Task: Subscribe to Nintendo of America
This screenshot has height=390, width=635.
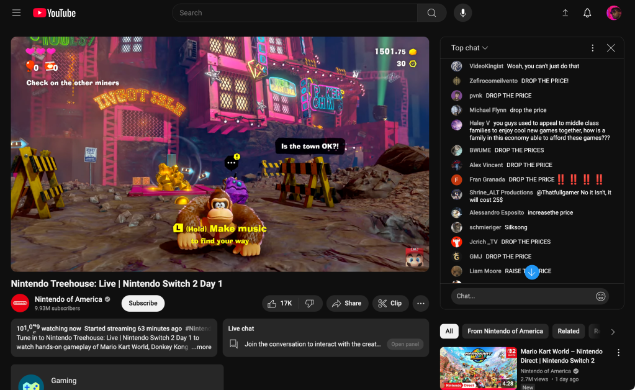Action: click(143, 303)
